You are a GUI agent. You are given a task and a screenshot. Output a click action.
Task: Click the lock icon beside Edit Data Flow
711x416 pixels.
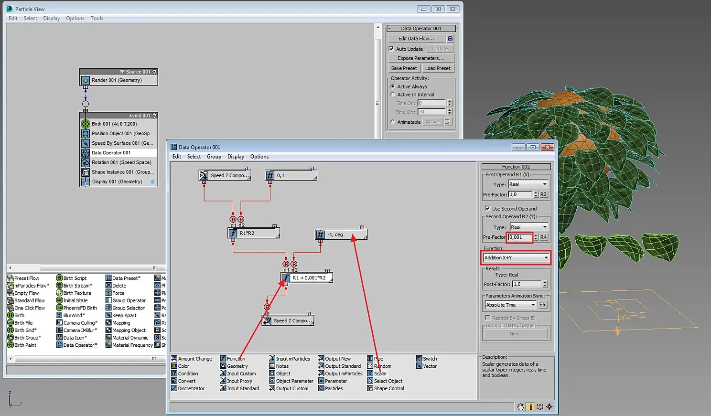tap(450, 39)
